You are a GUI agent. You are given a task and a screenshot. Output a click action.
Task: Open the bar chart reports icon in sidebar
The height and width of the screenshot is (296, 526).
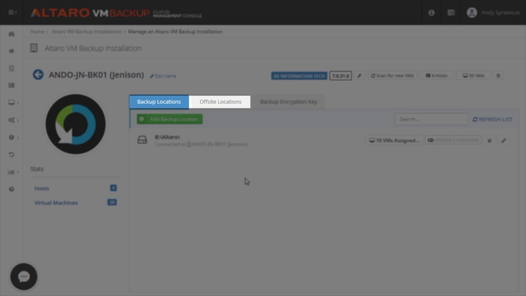[x=12, y=172]
